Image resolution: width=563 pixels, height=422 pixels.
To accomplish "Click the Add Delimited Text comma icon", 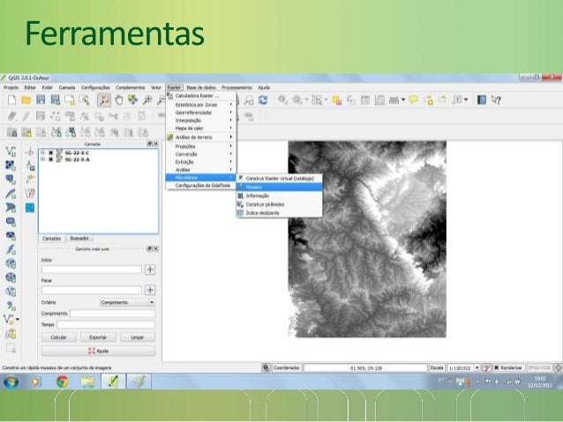I will pyautogui.click(x=11, y=306).
